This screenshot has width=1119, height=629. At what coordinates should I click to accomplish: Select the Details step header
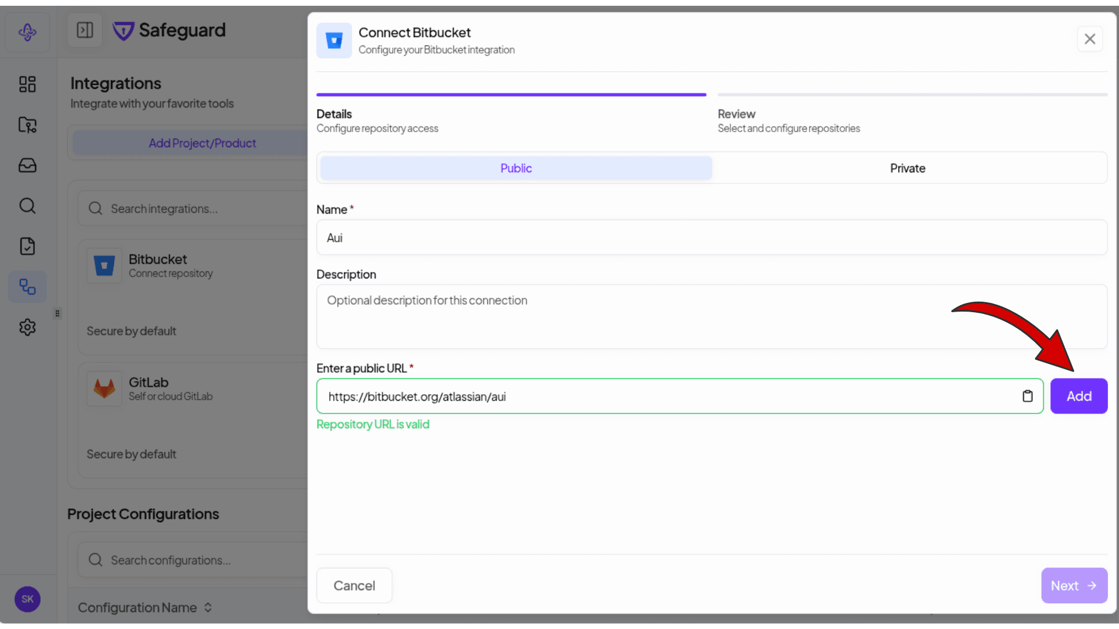[x=334, y=114]
